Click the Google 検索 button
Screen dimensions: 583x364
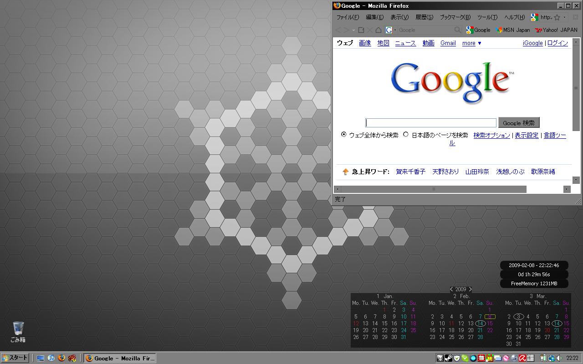(x=519, y=123)
